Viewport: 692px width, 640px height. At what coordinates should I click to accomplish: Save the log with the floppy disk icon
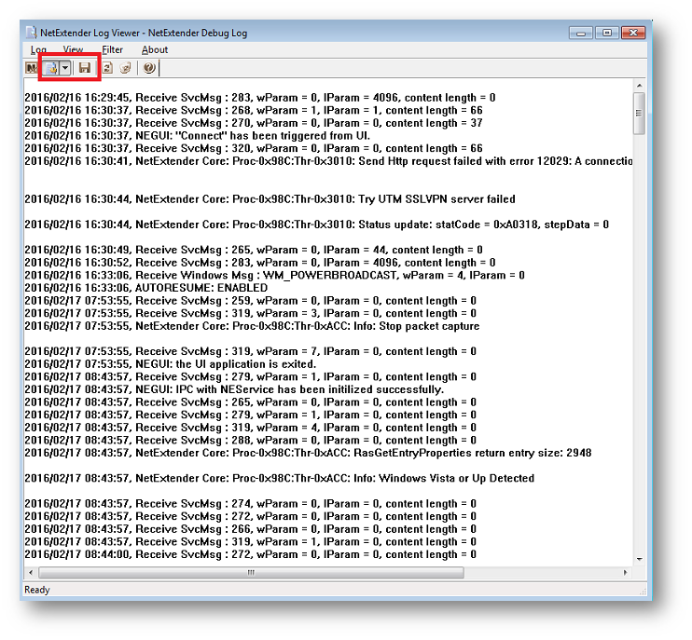click(x=84, y=68)
